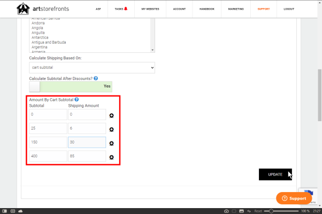Click the subtotal field containing 400
322x214 pixels.
point(48,156)
